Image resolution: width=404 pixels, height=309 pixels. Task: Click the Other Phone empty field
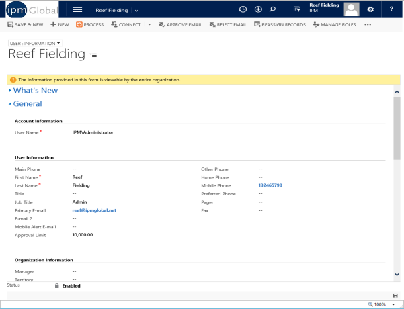261,169
